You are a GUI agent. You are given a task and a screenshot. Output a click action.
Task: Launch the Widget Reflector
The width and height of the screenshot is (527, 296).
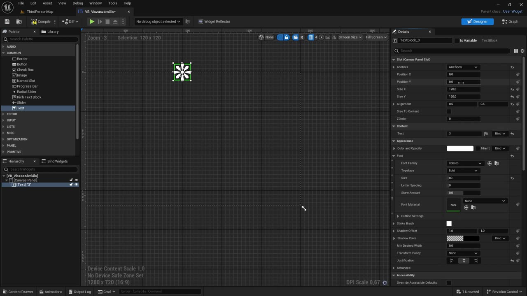214,21
